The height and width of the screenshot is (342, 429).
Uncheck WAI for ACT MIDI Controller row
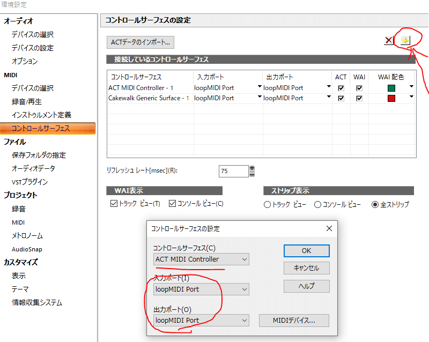(x=359, y=87)
